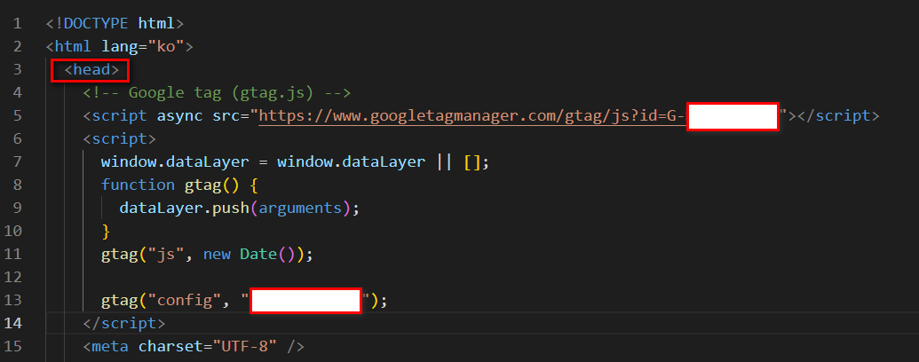The width and height of the screenshot is (919, 362).
Task: Click line number 8 in the gutter
Action: click(x=16, y=185)
